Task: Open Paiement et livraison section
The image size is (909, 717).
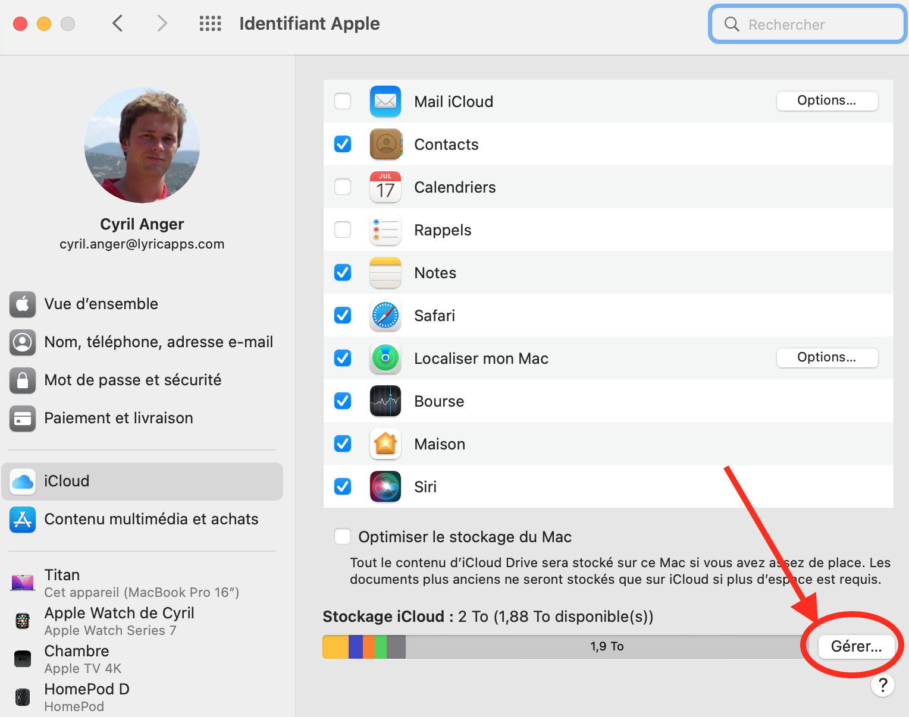Action: point(143,418)
